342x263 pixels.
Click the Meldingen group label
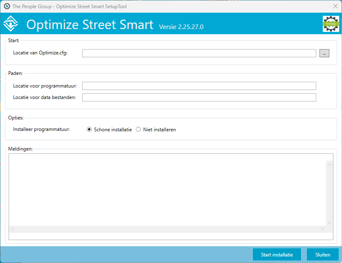click(20, 149)
